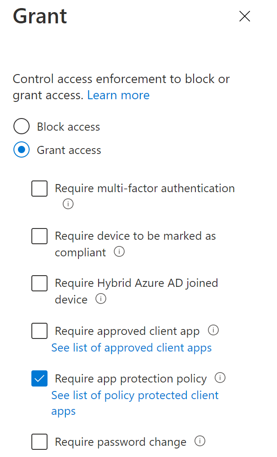
Task: Click the Require password change label text
Action: (121, 442)
